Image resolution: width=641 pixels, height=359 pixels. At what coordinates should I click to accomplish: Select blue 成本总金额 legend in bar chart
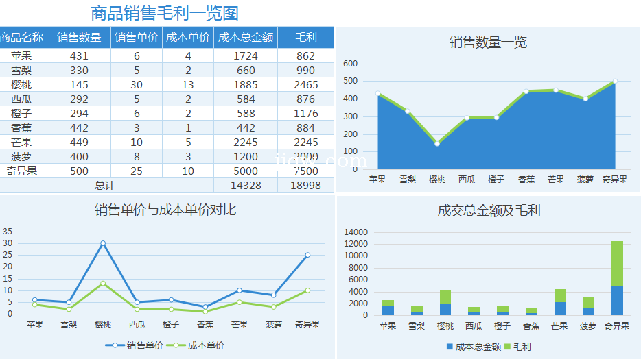coord(474,347)
